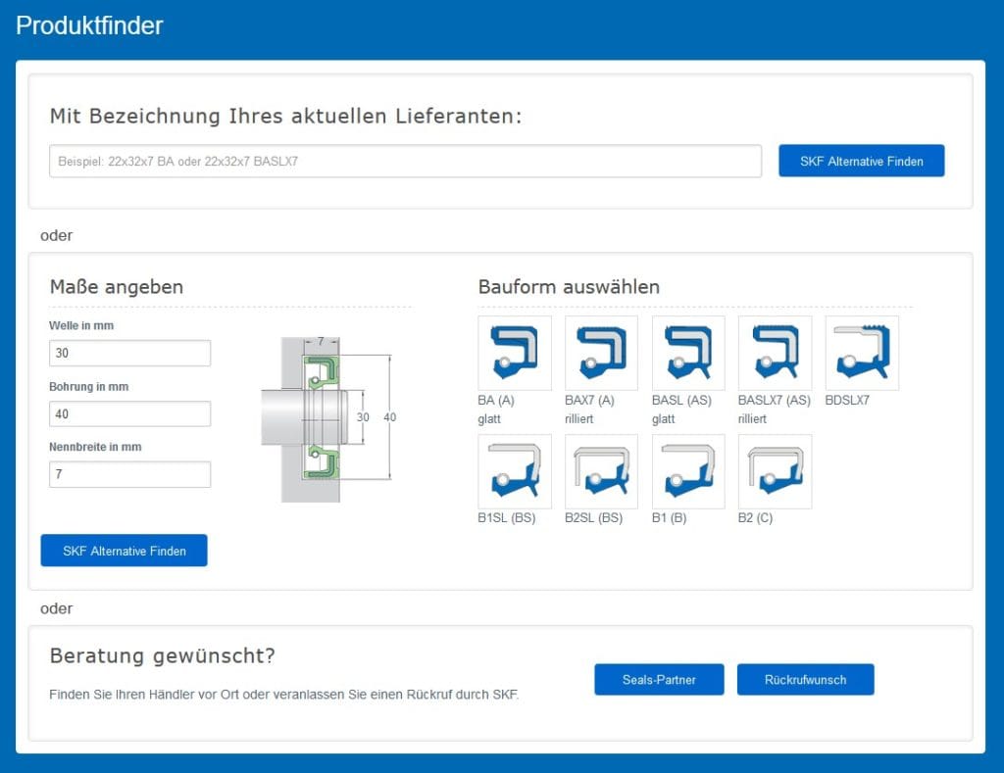This screenshot has height=773, width=1004.
Task: Open the Seals-Partner dealer finder
Action: click(659, 680)
